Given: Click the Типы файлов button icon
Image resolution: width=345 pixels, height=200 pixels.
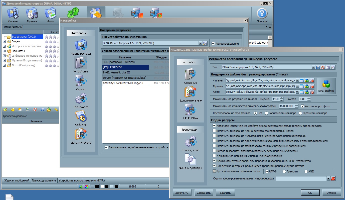Looking at the screenshot, I should tap(326, 84).
